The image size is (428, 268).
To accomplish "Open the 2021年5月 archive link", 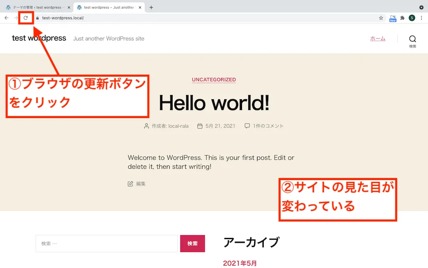I will pyautogui.click(x=239, y=263).
